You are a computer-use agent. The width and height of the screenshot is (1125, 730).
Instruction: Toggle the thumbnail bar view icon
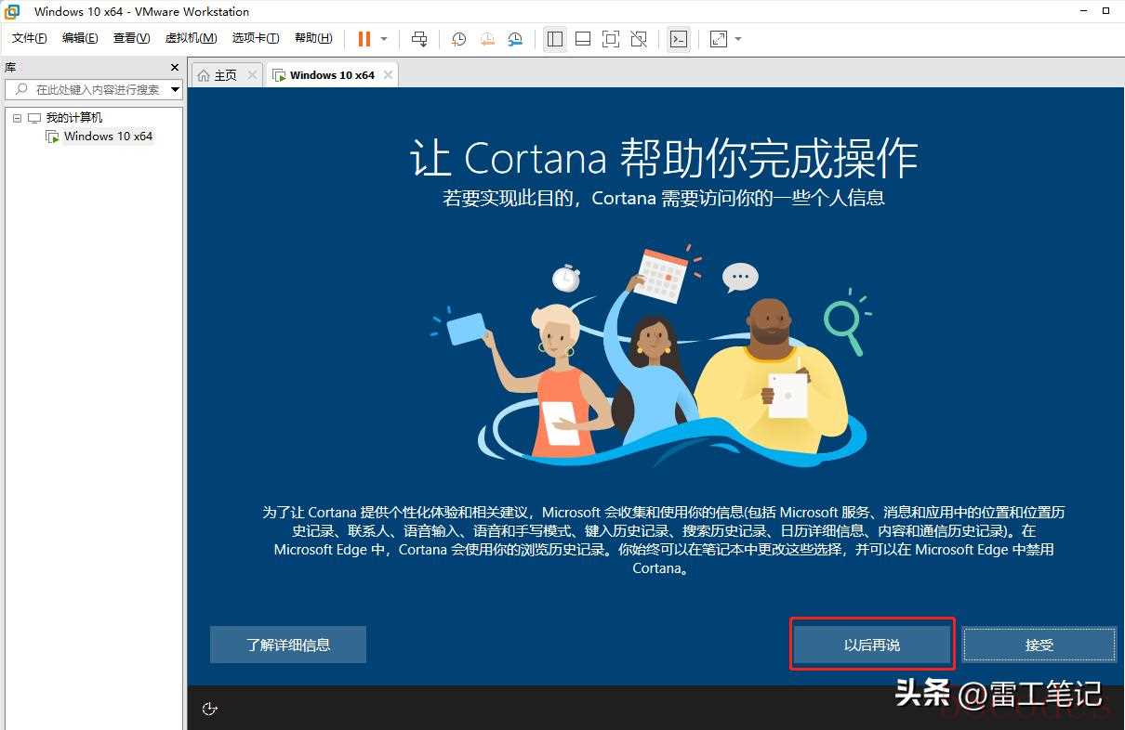click(x=583, y=39)
